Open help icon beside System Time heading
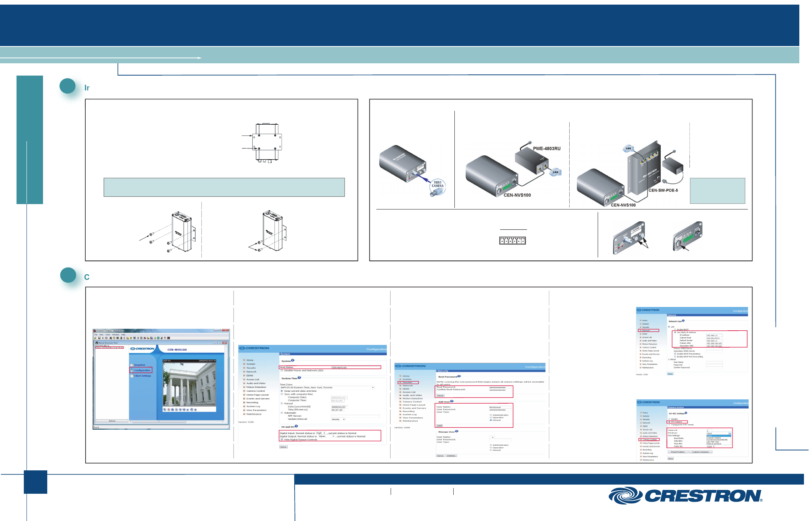812x521 pixels. (299, 378)
